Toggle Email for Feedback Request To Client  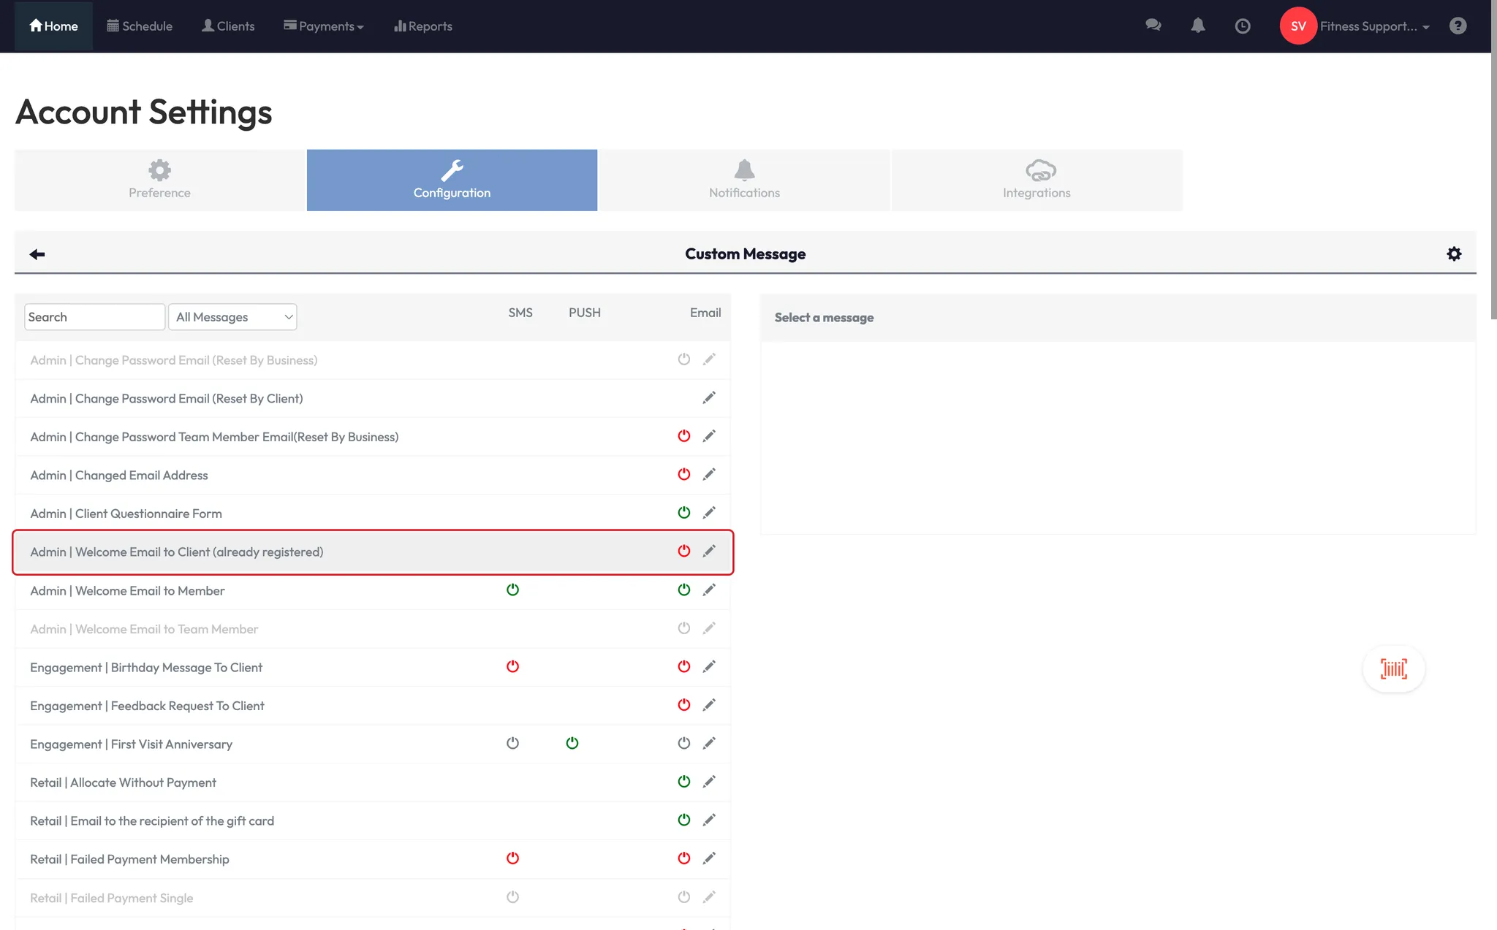pyautogui.click(x=683, y=705)
